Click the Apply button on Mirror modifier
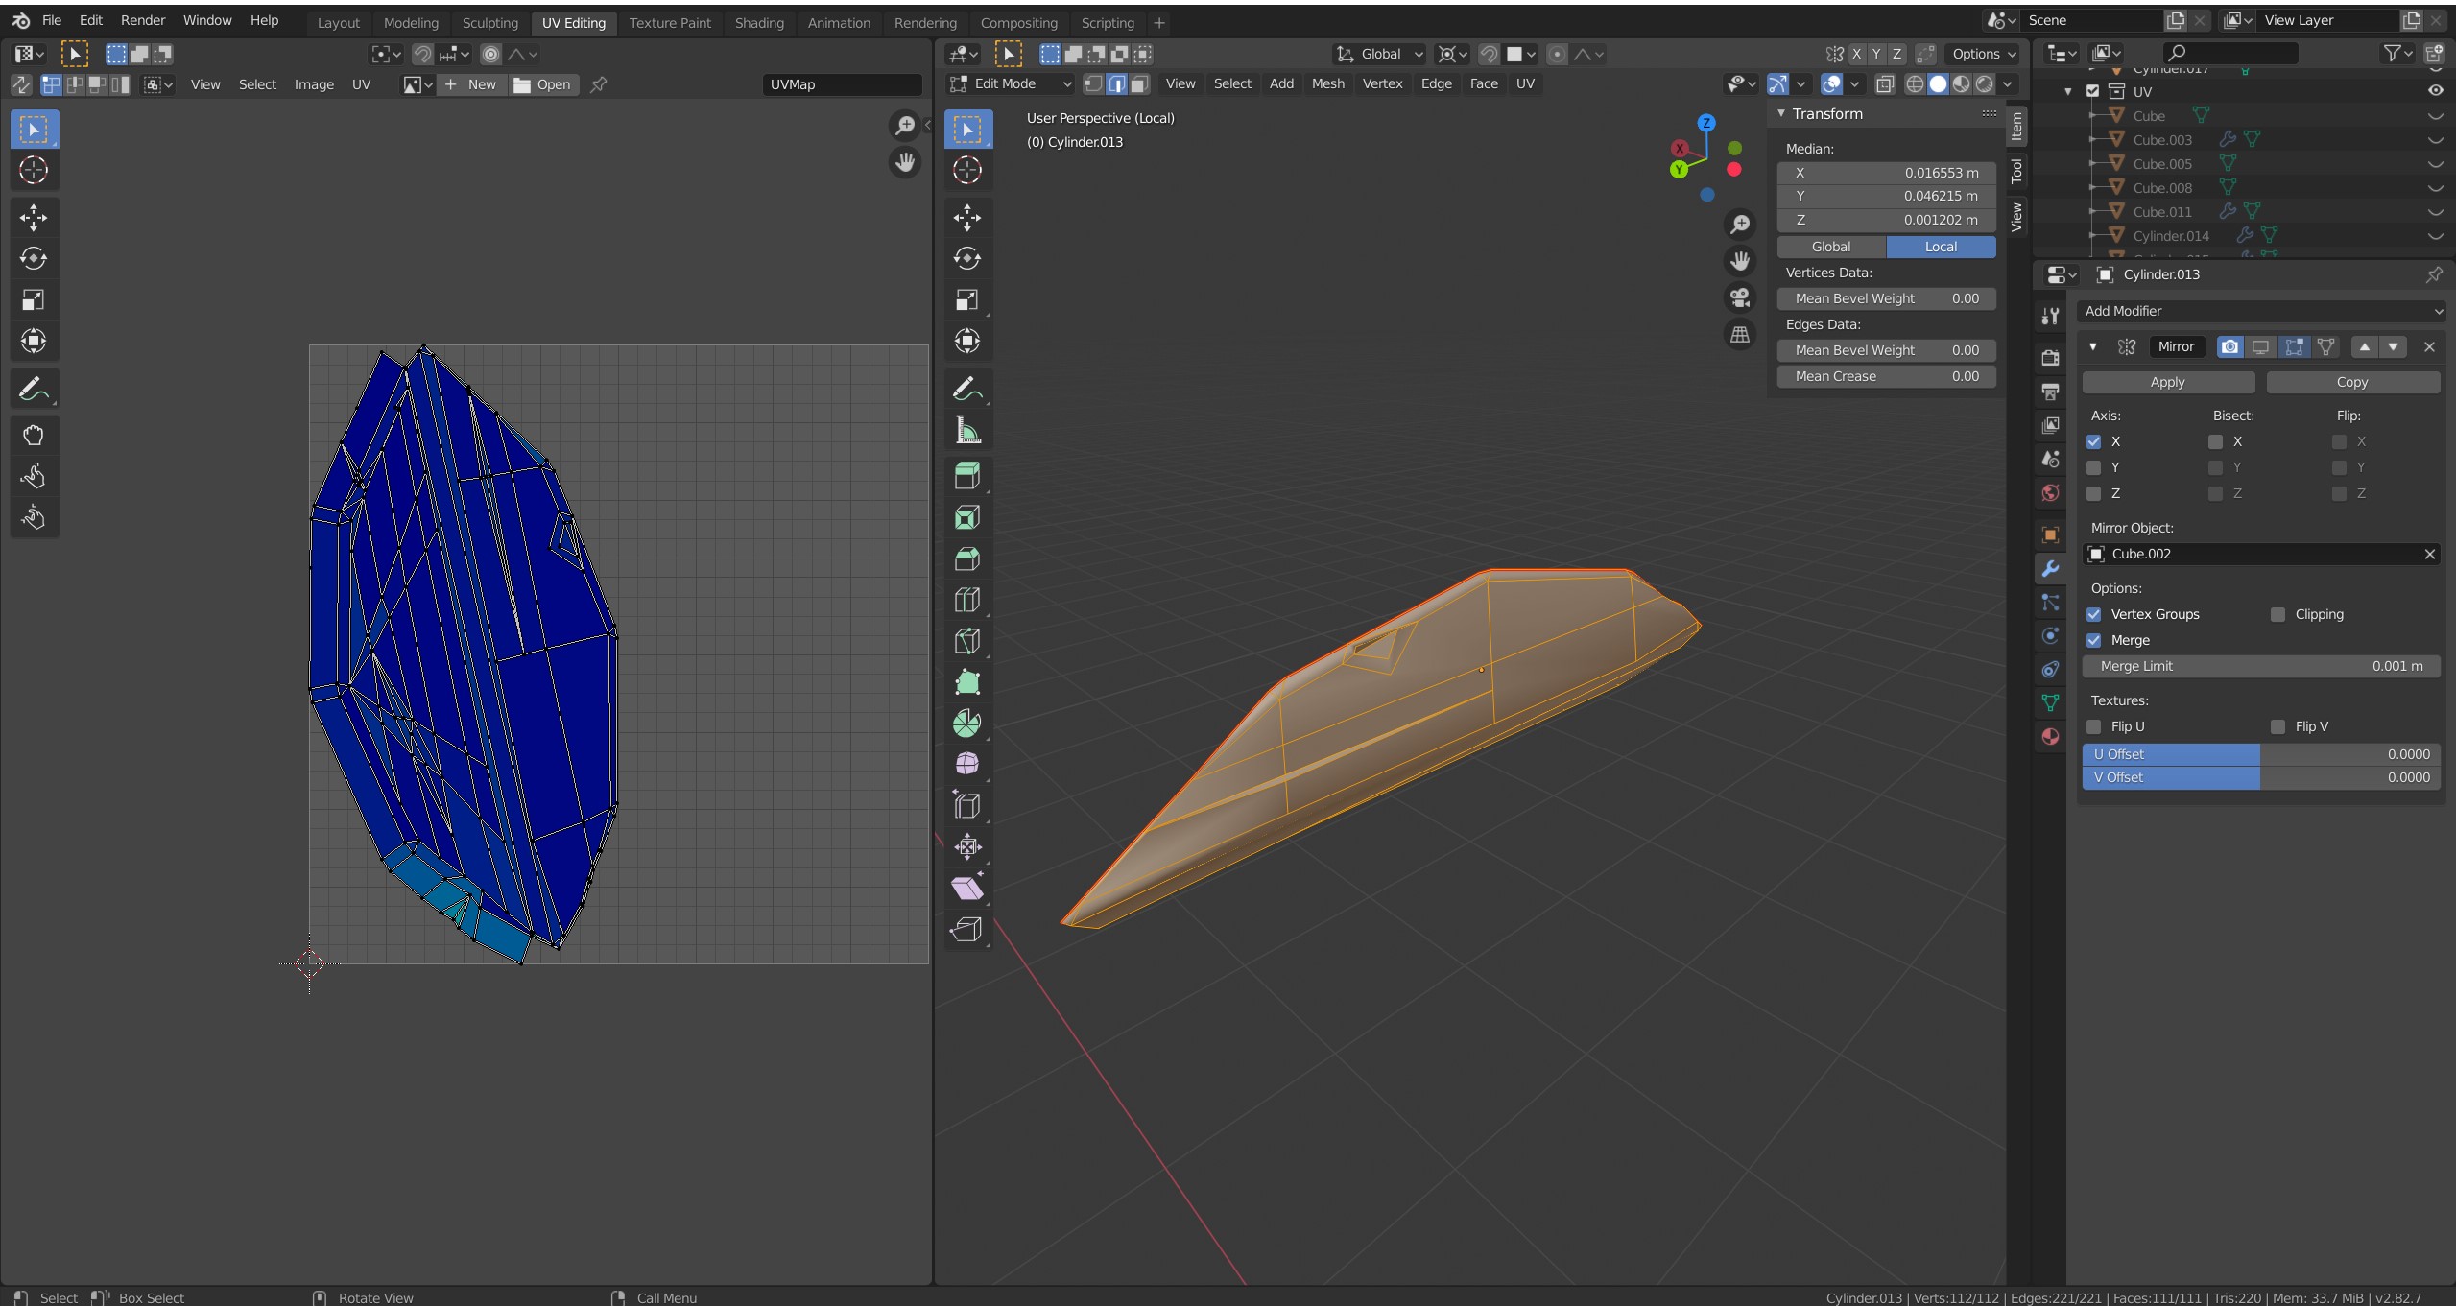Viewport: 2456px width, 1306px height. tap(2167, 382)
